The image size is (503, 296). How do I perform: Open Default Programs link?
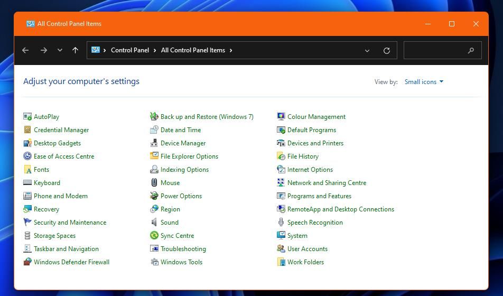pyautogui.click(x=312, y=130)
